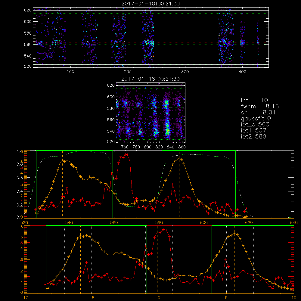Screen dimensions: 301x301
Task: Click x-axis label 800 under middle image
Action: (147, 147)
